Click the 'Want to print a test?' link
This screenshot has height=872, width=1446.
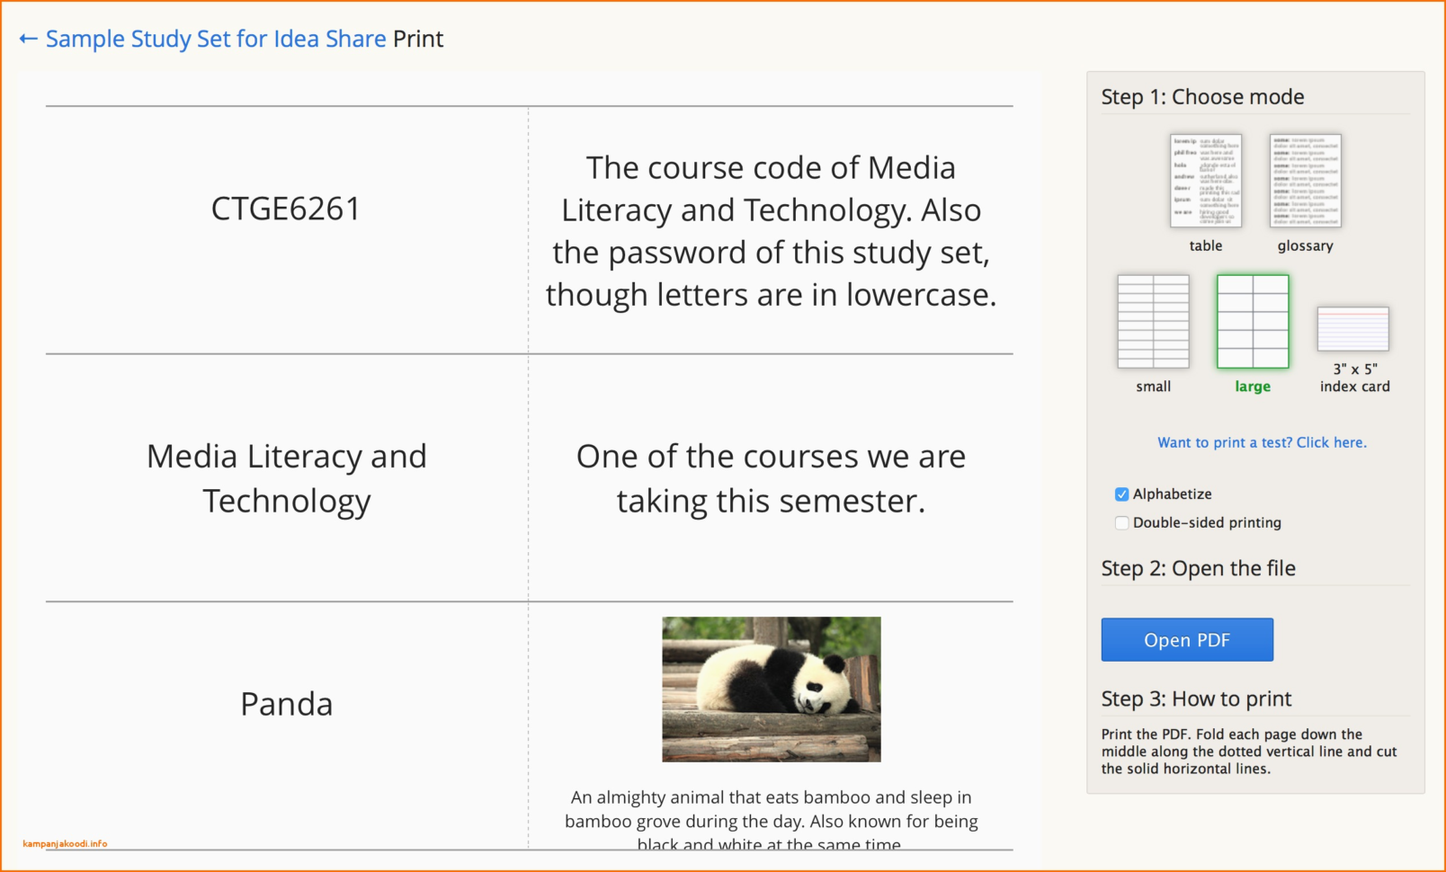[x=1262, y=442]
